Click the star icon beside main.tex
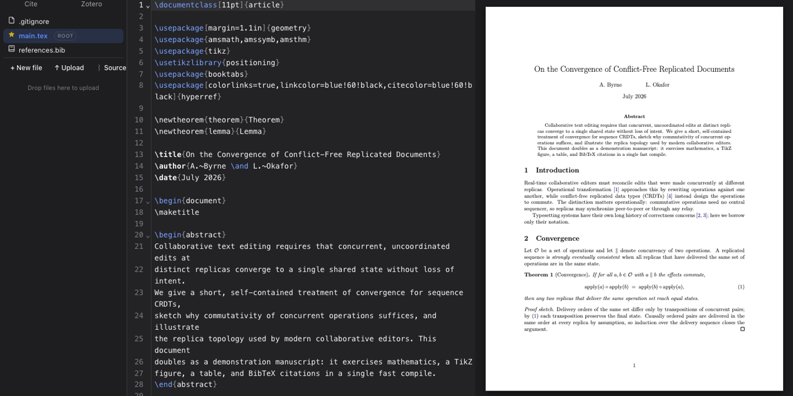This screenshot has height=396, width=793. click(x=11, y=35)
